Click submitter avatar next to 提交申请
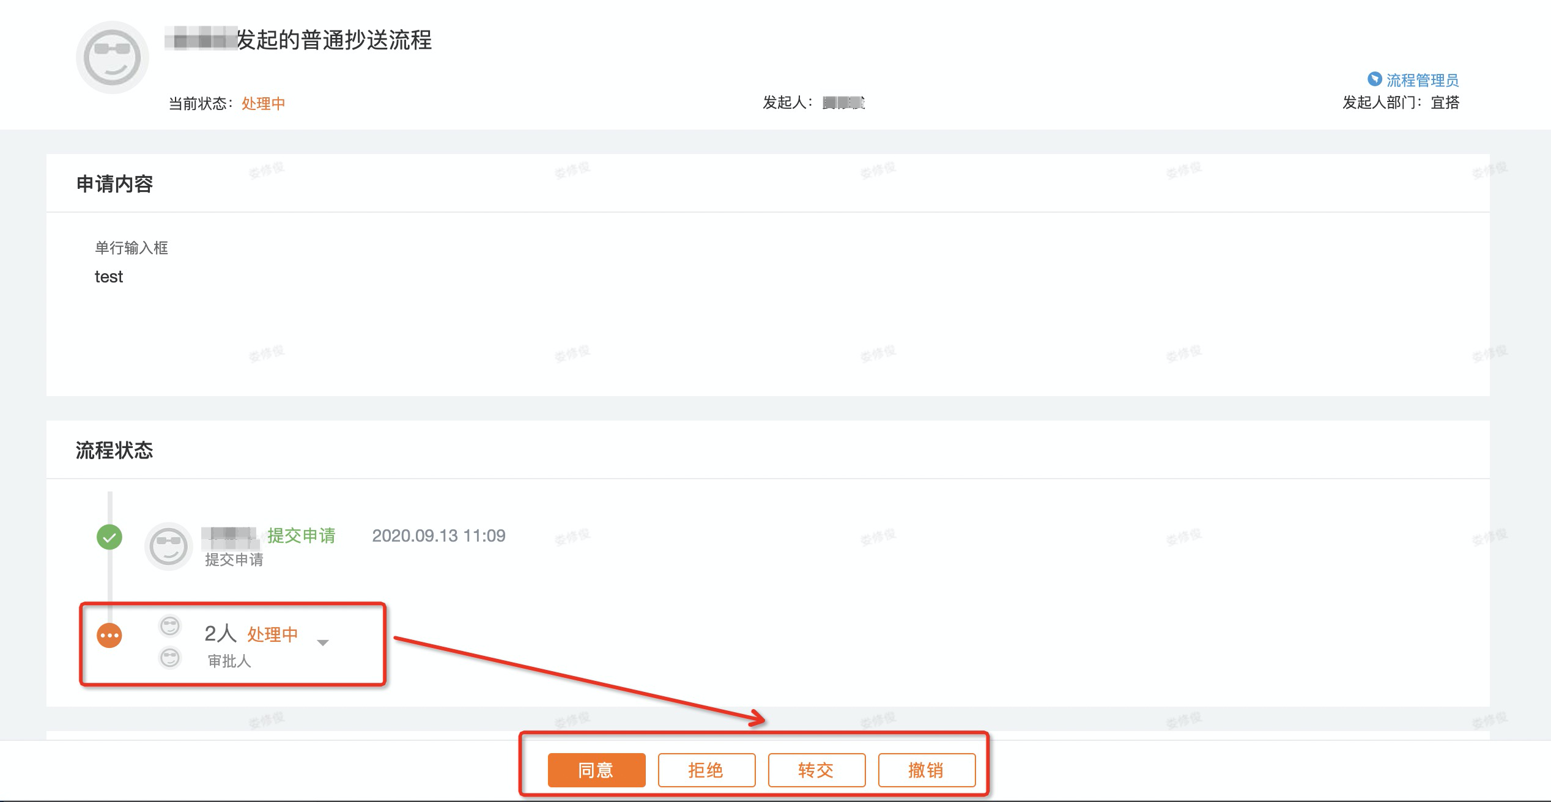The height and width of the screenshot is (802, 1551). [x=168, y=546]
